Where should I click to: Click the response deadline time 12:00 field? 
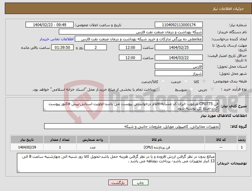pos(130,48)
